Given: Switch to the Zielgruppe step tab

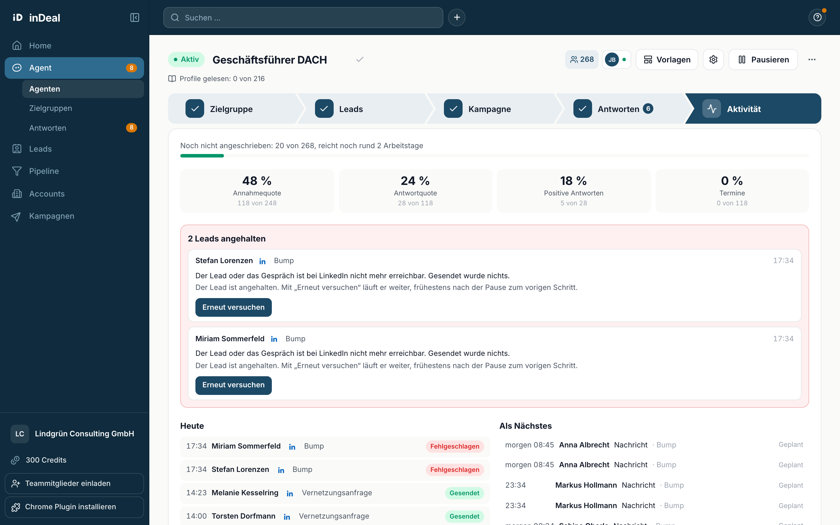Looking at the screenshot, I should pos(232,109).
